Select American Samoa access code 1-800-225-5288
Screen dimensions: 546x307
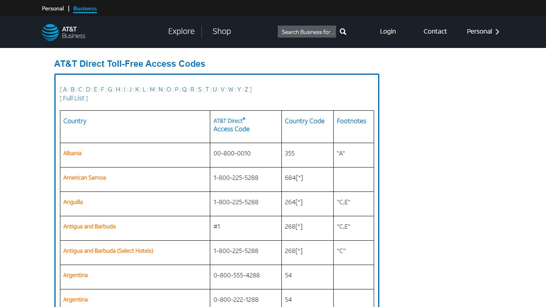coord(236,177)
